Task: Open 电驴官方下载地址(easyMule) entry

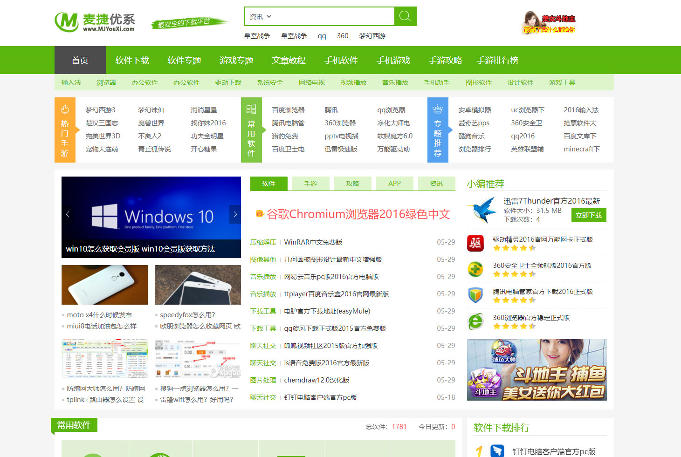Action: coord(327,311)
